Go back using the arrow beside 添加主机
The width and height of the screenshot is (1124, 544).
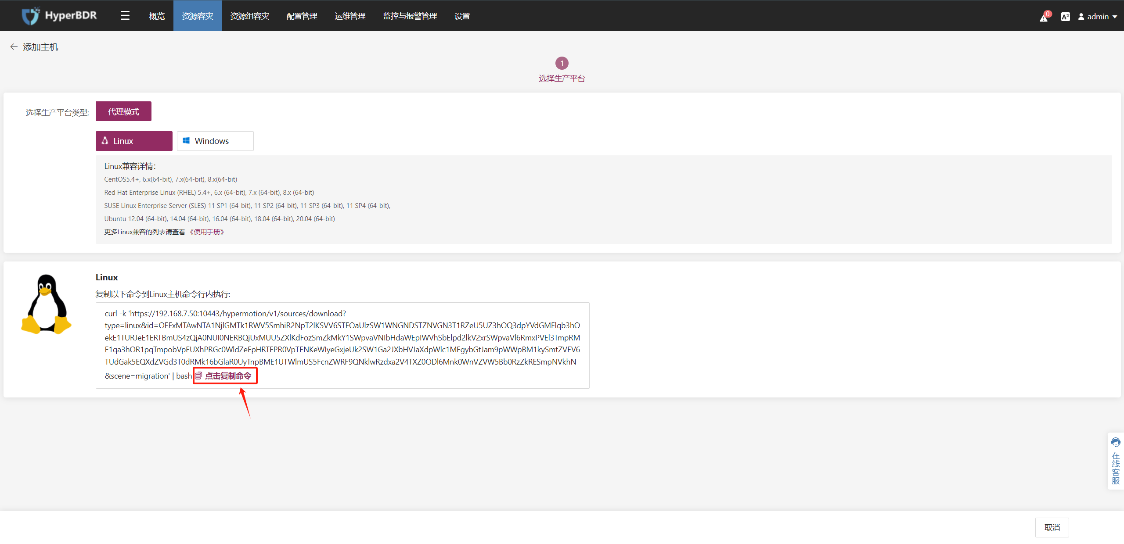[14, 47]
